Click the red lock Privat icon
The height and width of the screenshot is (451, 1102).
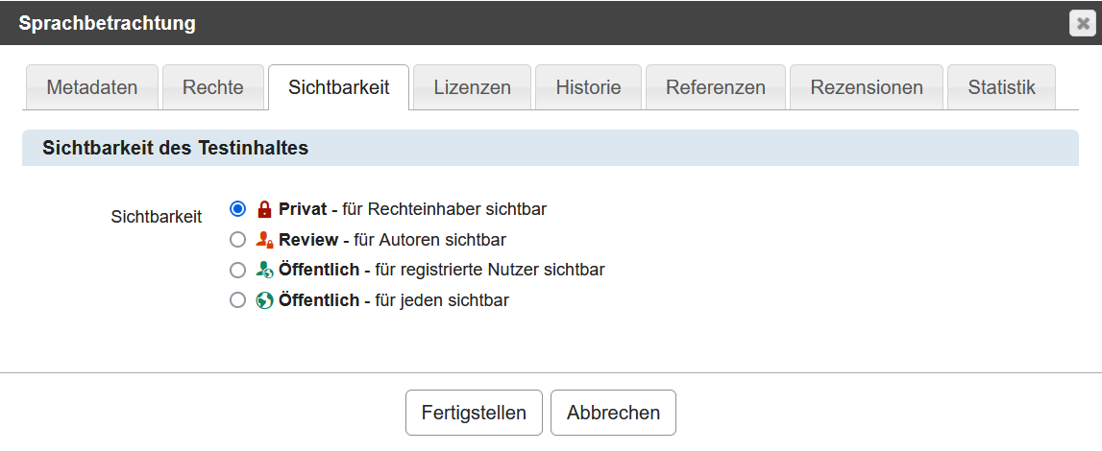pyautogui.click(x=264, y=209)
